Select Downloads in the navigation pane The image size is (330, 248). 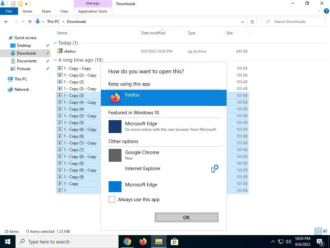point(25,53)
